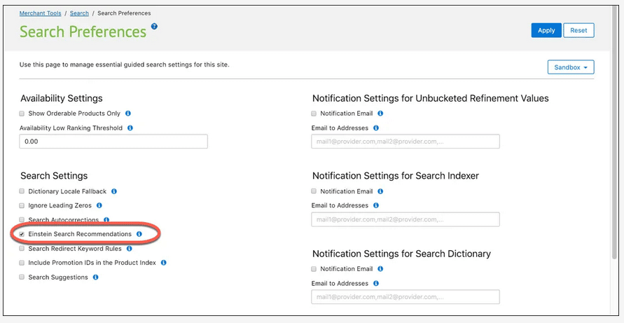Enable Show Orderable Products Only checkbox
Screen dimensions: 624x323
[22, 114]
